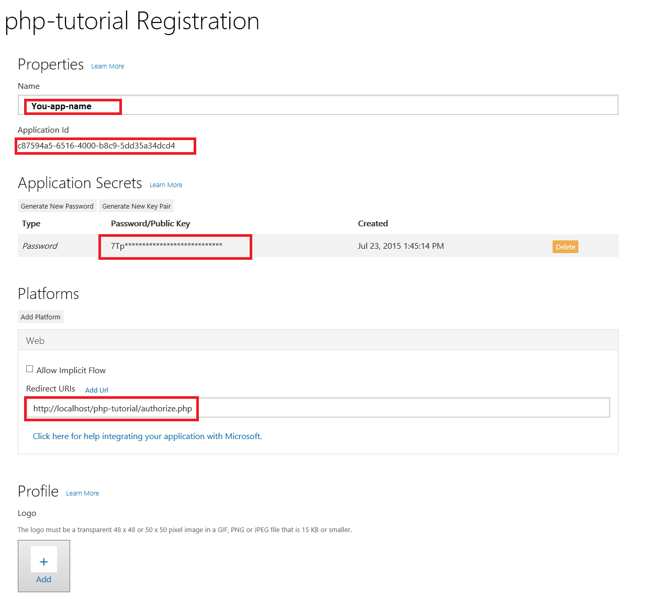Open Learn More next to Properties

coord(107,66)
